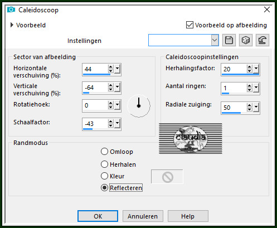Cancel with the Annuleren button
Screen dimensions: 277x228
(x=143, y=216)
